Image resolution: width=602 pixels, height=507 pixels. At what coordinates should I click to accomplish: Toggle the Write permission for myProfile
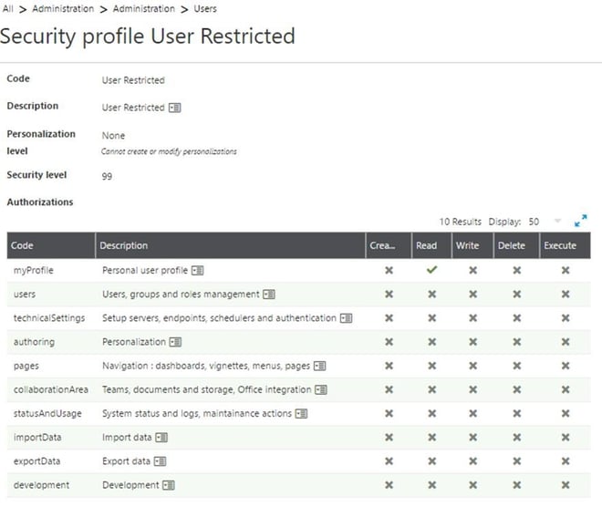(x=473, y=270)
